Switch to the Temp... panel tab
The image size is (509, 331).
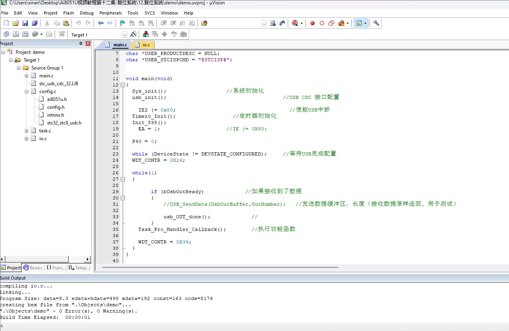tap(79, 268)
